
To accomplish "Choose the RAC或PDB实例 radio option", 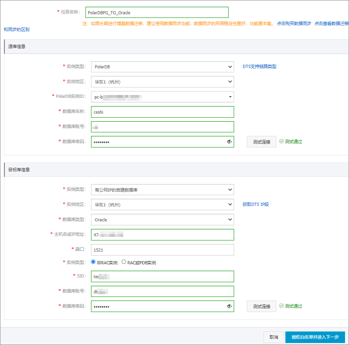I will click(x=124, y=262).
